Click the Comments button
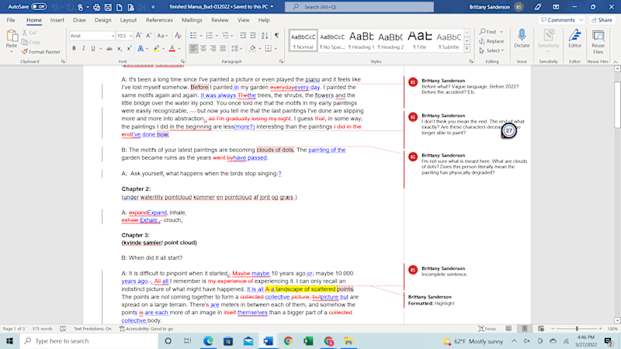The height and width of the screenshot is (349, 621). pos(561,20)
